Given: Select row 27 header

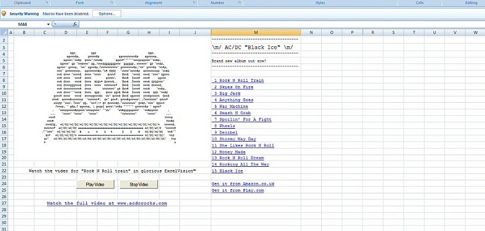Looking at the screenshot, I should 3,203.
